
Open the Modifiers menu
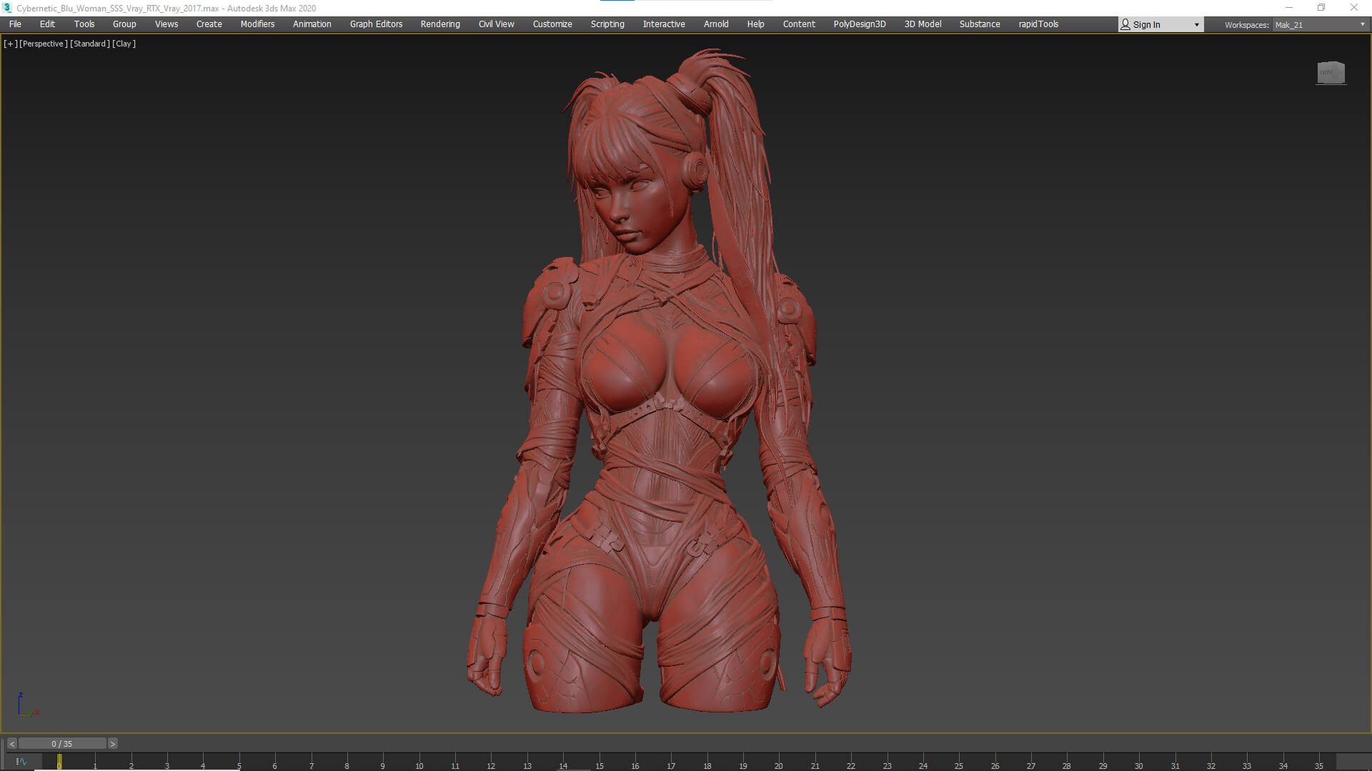coord(257,24)
